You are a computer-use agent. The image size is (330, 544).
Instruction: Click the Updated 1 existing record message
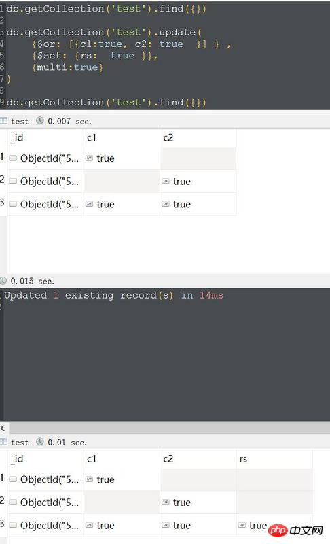113,295
